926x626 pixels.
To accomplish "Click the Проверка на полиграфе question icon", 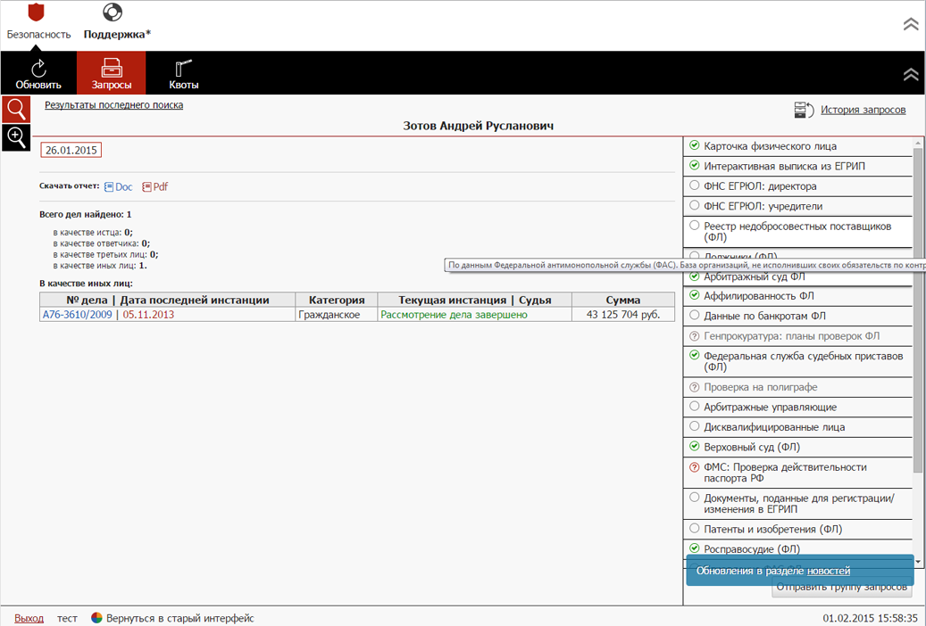I will [x=695, y=388].
